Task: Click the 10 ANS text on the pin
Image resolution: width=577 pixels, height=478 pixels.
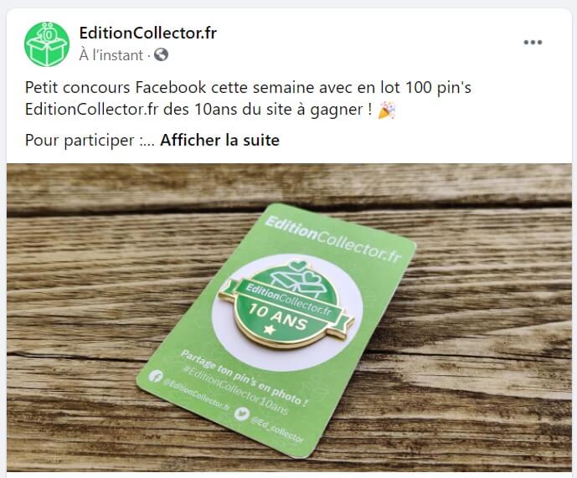Action: coord(278,316)
